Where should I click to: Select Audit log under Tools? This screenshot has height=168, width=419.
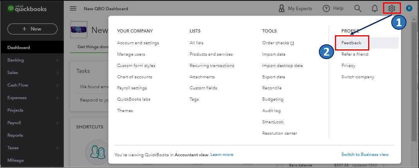[271, 111]
